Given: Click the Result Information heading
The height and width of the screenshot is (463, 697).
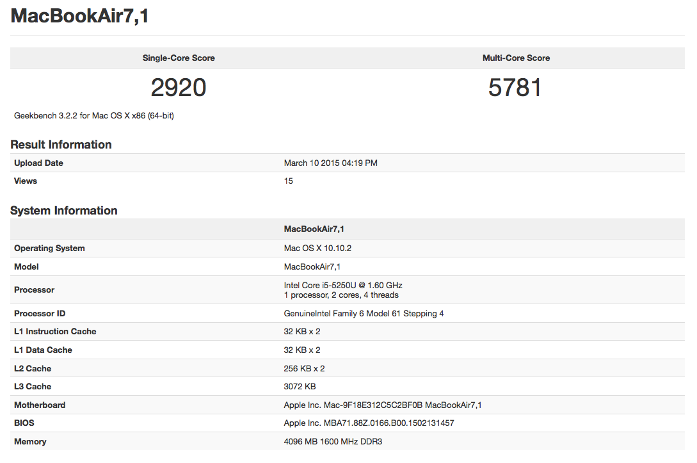Looking at the screenshot, I should pos(61,145).
